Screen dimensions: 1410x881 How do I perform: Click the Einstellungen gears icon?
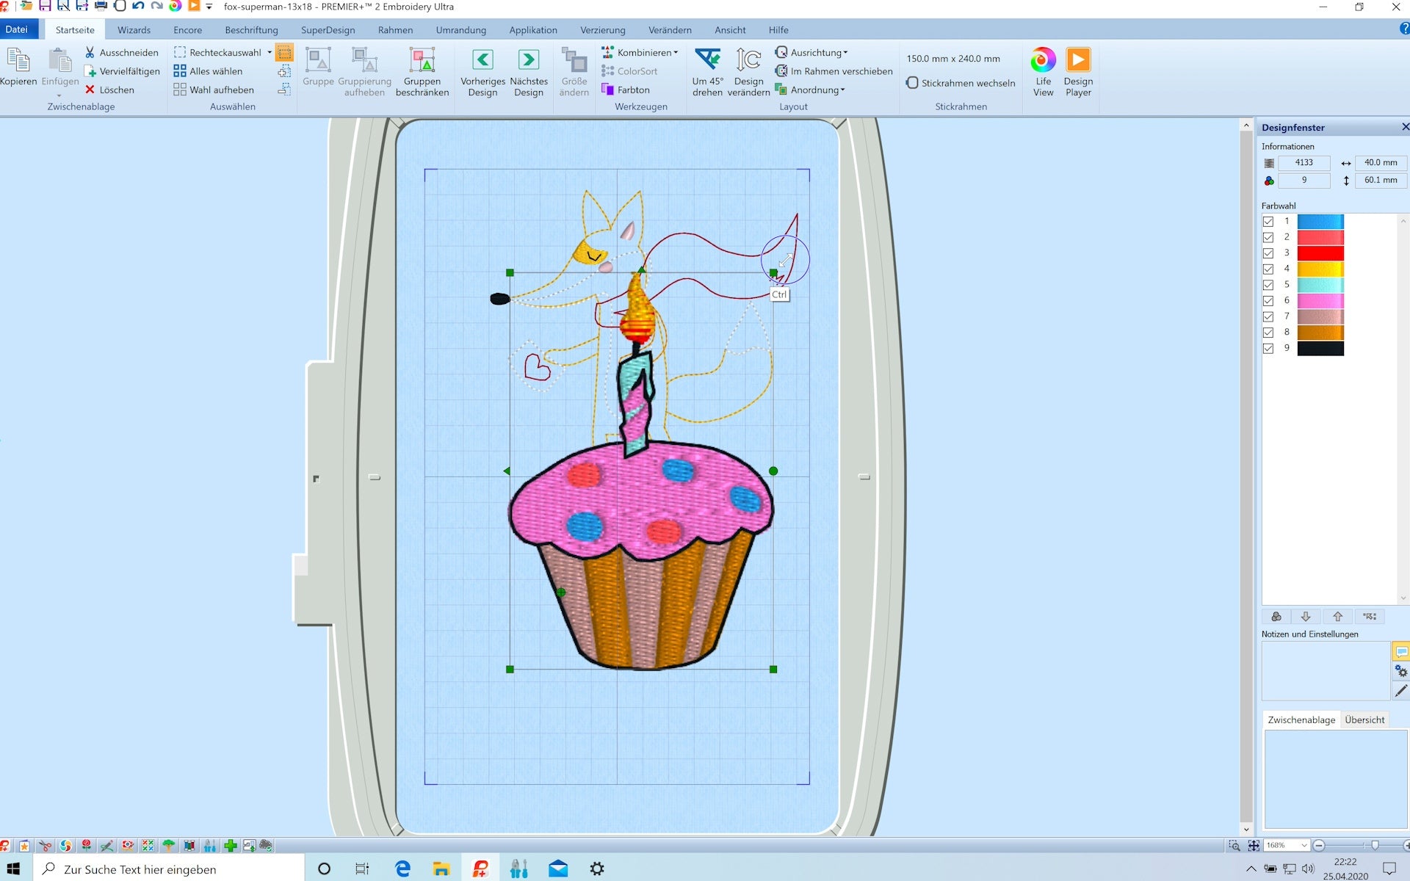tap(1401, 671)
